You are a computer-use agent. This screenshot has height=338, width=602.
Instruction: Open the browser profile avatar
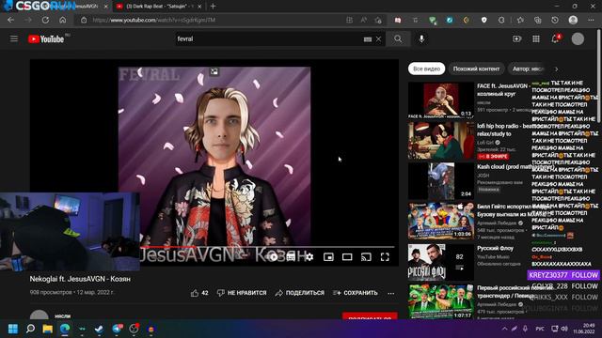tap(573, 20)
